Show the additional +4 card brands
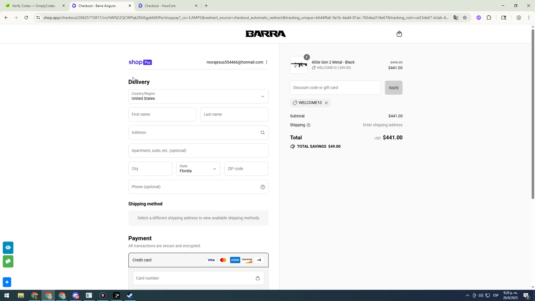The height and width of the screenshot is (301, 535). tap(259, 260)
